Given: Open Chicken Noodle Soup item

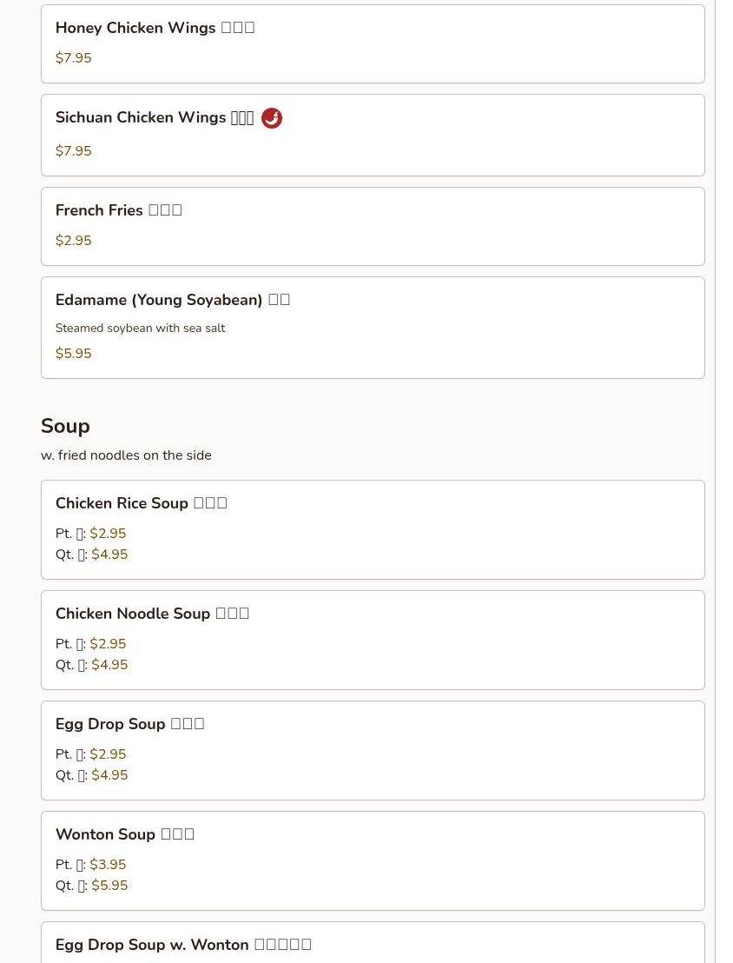Looking at the screenshot, I should (373, 640).
